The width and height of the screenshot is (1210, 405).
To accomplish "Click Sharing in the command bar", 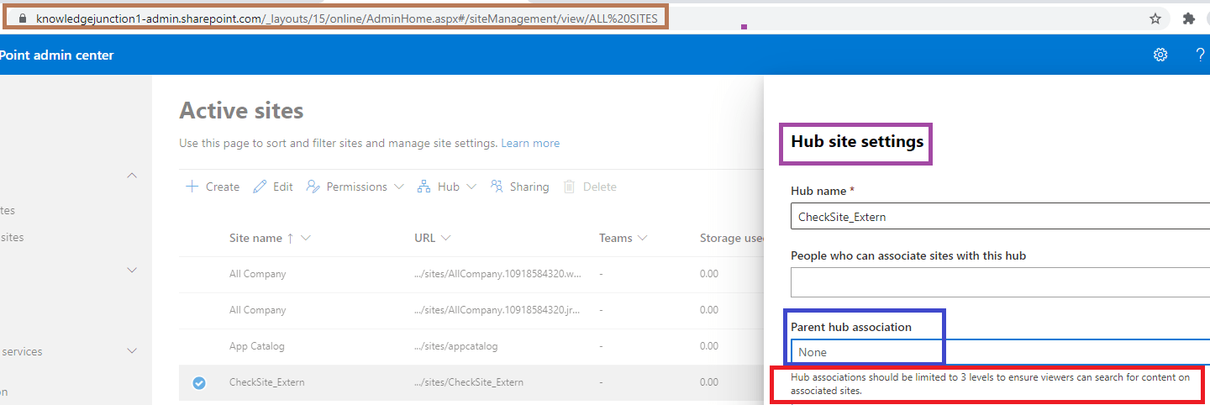I will pos(519,187).
